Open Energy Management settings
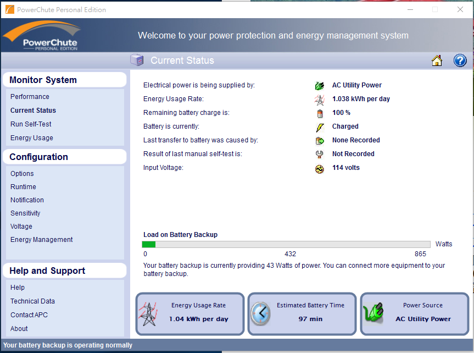 (41, 240)
